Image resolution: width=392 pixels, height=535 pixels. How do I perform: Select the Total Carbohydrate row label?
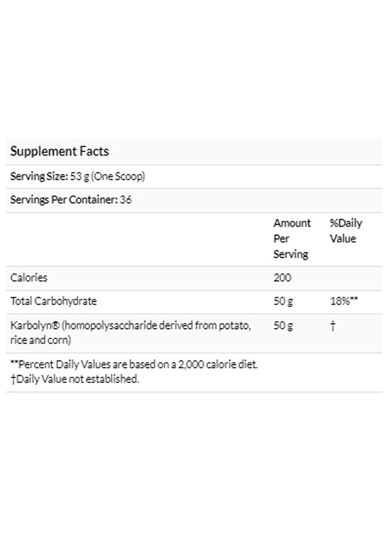click(x=53, y=301)
